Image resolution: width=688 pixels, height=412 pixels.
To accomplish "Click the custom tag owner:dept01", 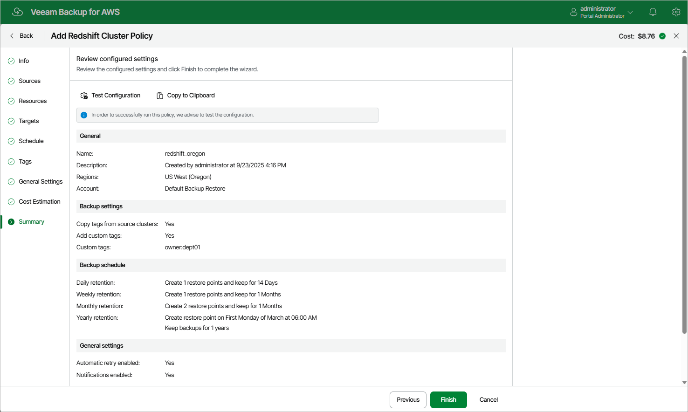I will (x=183, y=247).
